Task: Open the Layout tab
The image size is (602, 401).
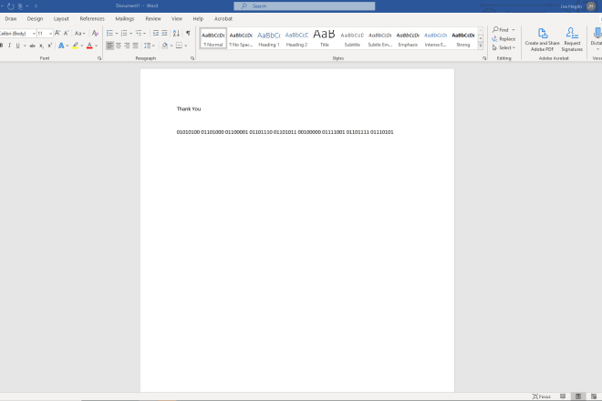Action: (x=61, y=18)
